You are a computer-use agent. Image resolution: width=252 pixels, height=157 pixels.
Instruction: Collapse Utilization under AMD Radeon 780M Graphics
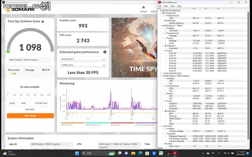tap(163, 111)
